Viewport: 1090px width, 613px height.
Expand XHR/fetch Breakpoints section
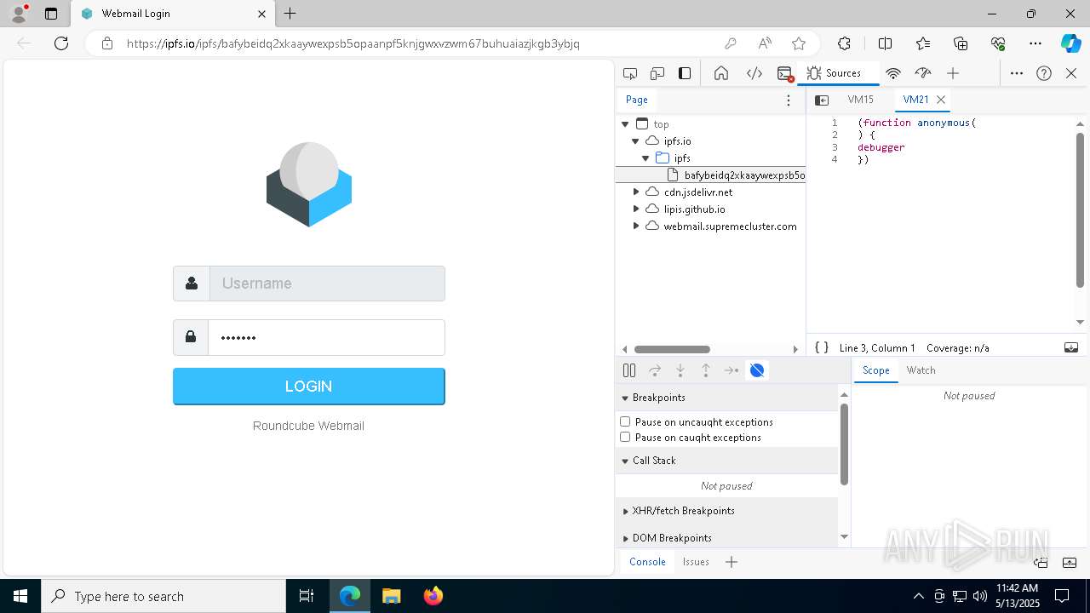(x=625, y=511)
